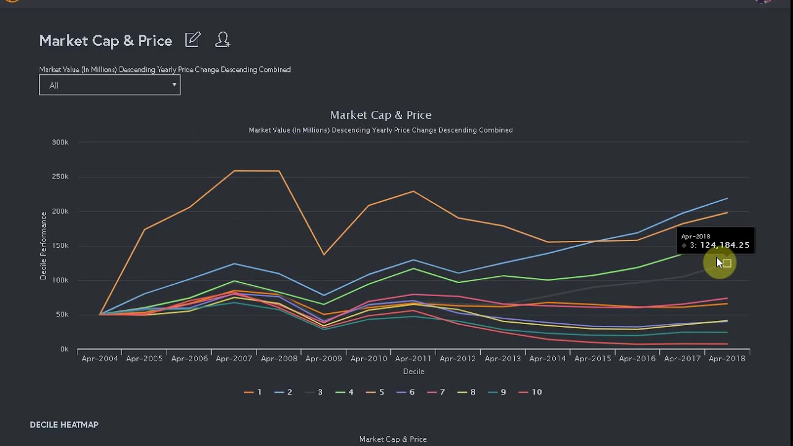Toggle decile 6 series in legend
The width and height of the screenshot is (793, 446).
click(x=405, y=392)
